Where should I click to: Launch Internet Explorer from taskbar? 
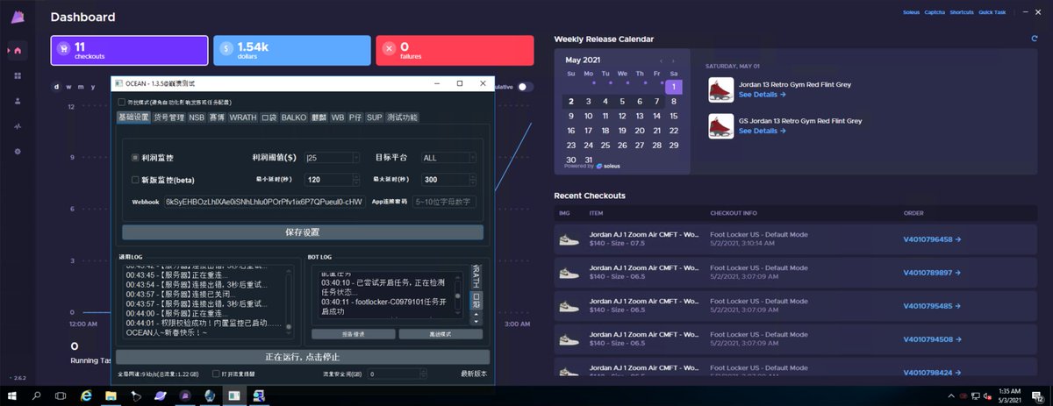[86, 396]
